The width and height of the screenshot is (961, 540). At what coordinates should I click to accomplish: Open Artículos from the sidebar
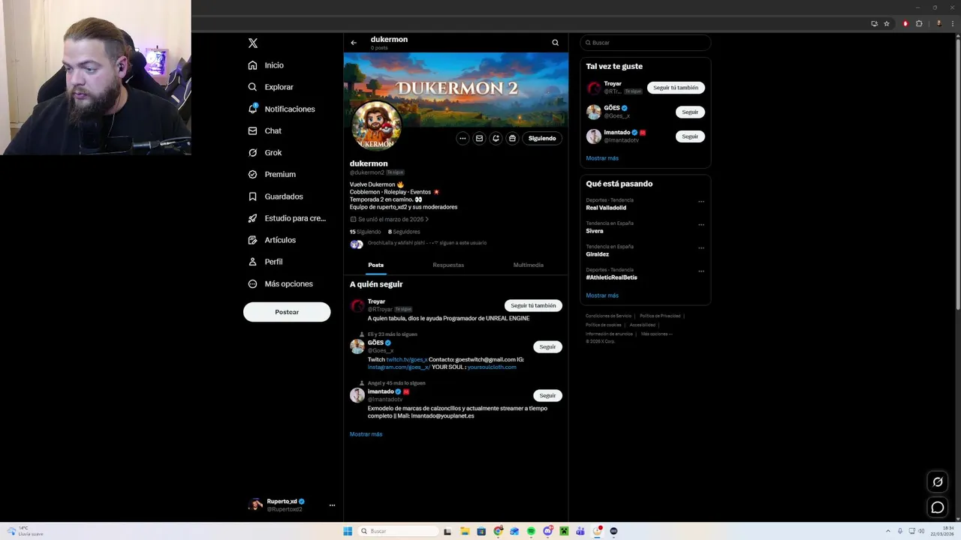272,240
